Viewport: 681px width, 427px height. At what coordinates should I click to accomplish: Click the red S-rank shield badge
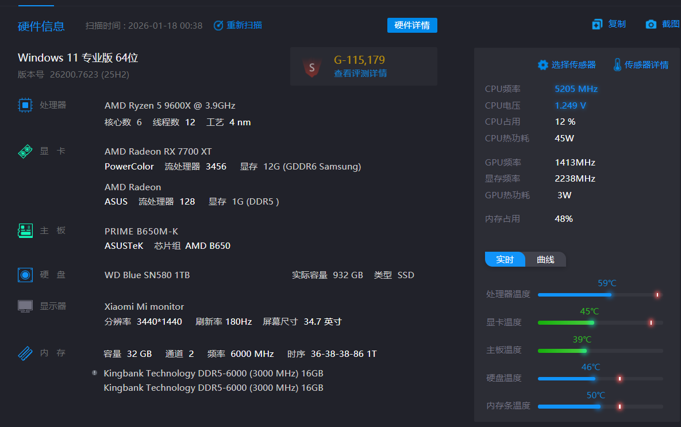312,67
